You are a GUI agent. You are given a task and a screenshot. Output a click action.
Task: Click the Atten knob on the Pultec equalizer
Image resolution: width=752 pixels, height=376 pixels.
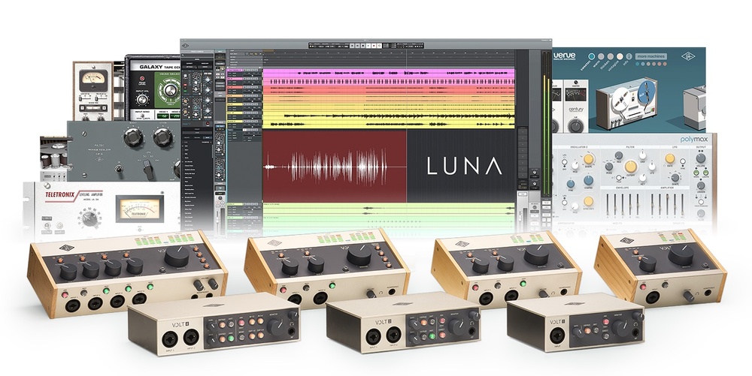(163, 138)
